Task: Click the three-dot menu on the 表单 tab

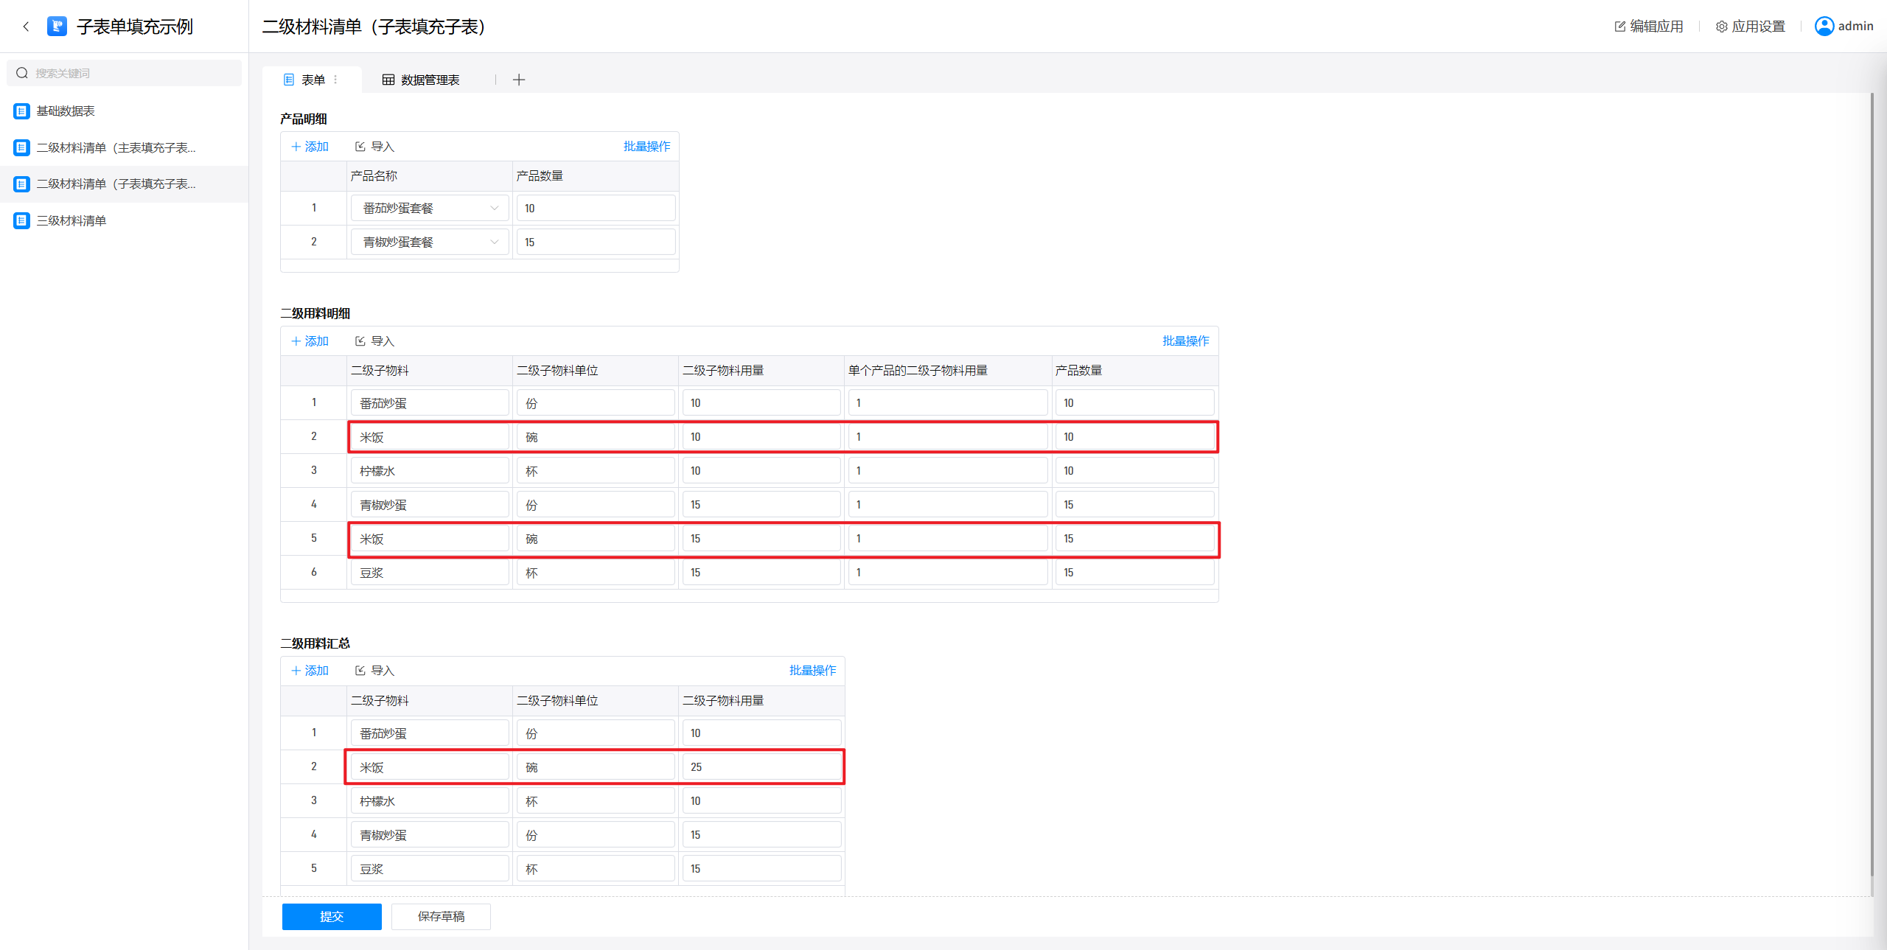Action: pos(336,80)
